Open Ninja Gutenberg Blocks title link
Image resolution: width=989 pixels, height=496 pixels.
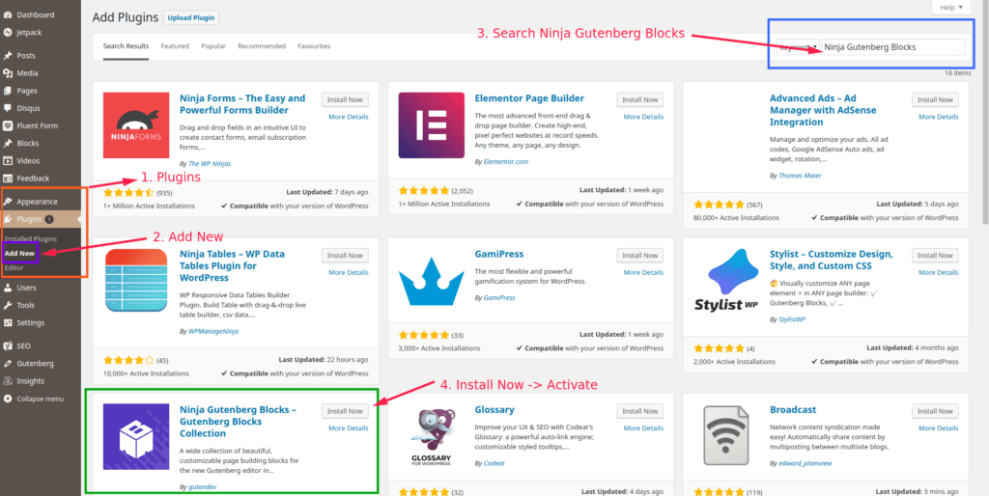point(239,422)
